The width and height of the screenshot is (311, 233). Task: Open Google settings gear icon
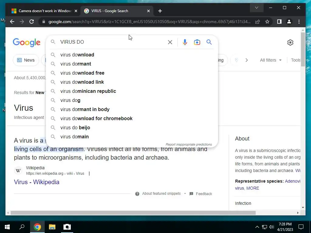290,42
